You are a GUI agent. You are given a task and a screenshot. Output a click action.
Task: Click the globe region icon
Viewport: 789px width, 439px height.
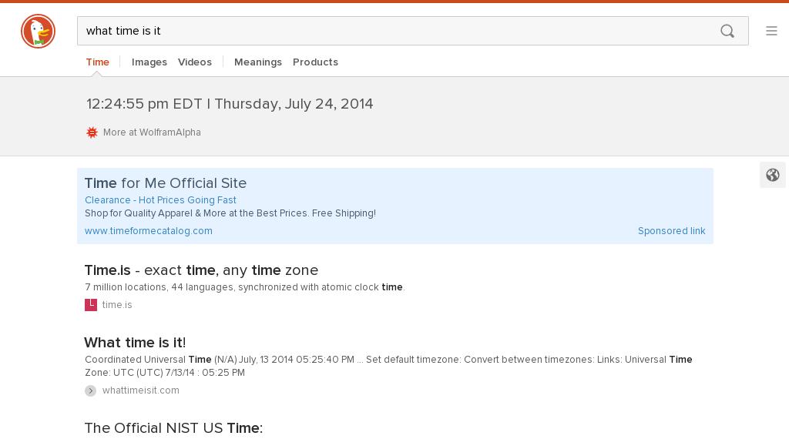[x=772, y=175]
